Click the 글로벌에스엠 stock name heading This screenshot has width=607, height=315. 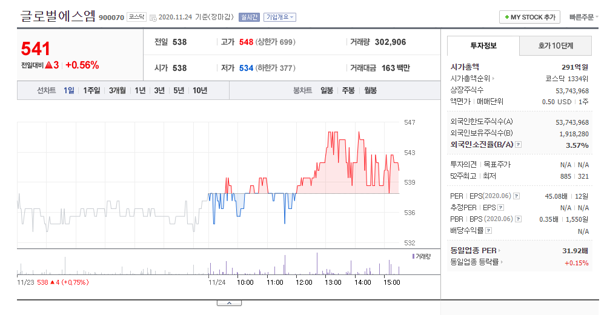click(58, 16)
